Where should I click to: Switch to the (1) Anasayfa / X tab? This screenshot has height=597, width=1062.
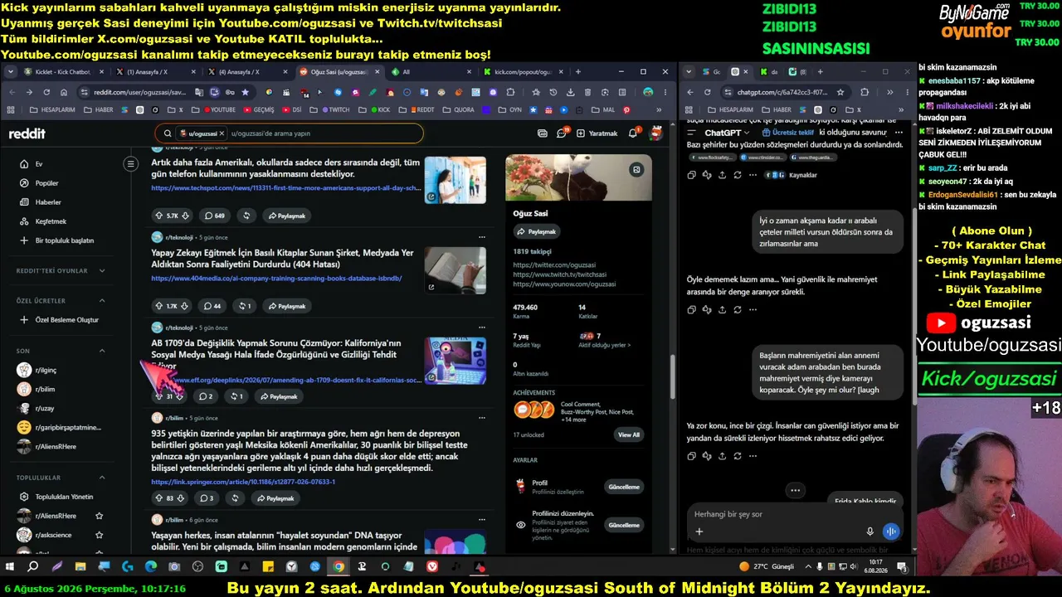(155, 72)
